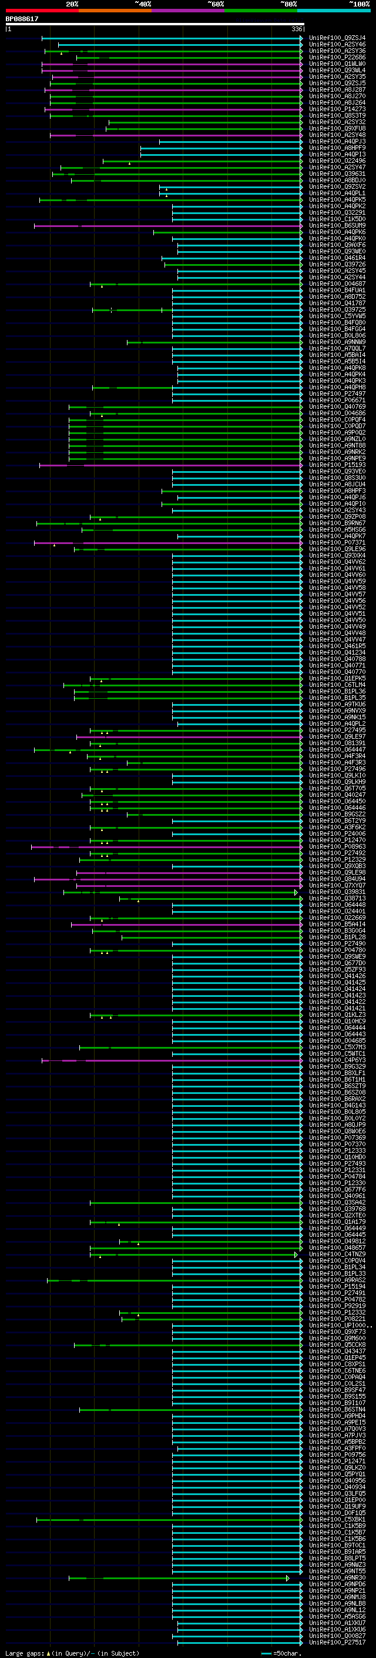Click the UniRef100_Q6T705 hit label
The height and width of the screenshot is (1658, 376).
pos(337,789)
